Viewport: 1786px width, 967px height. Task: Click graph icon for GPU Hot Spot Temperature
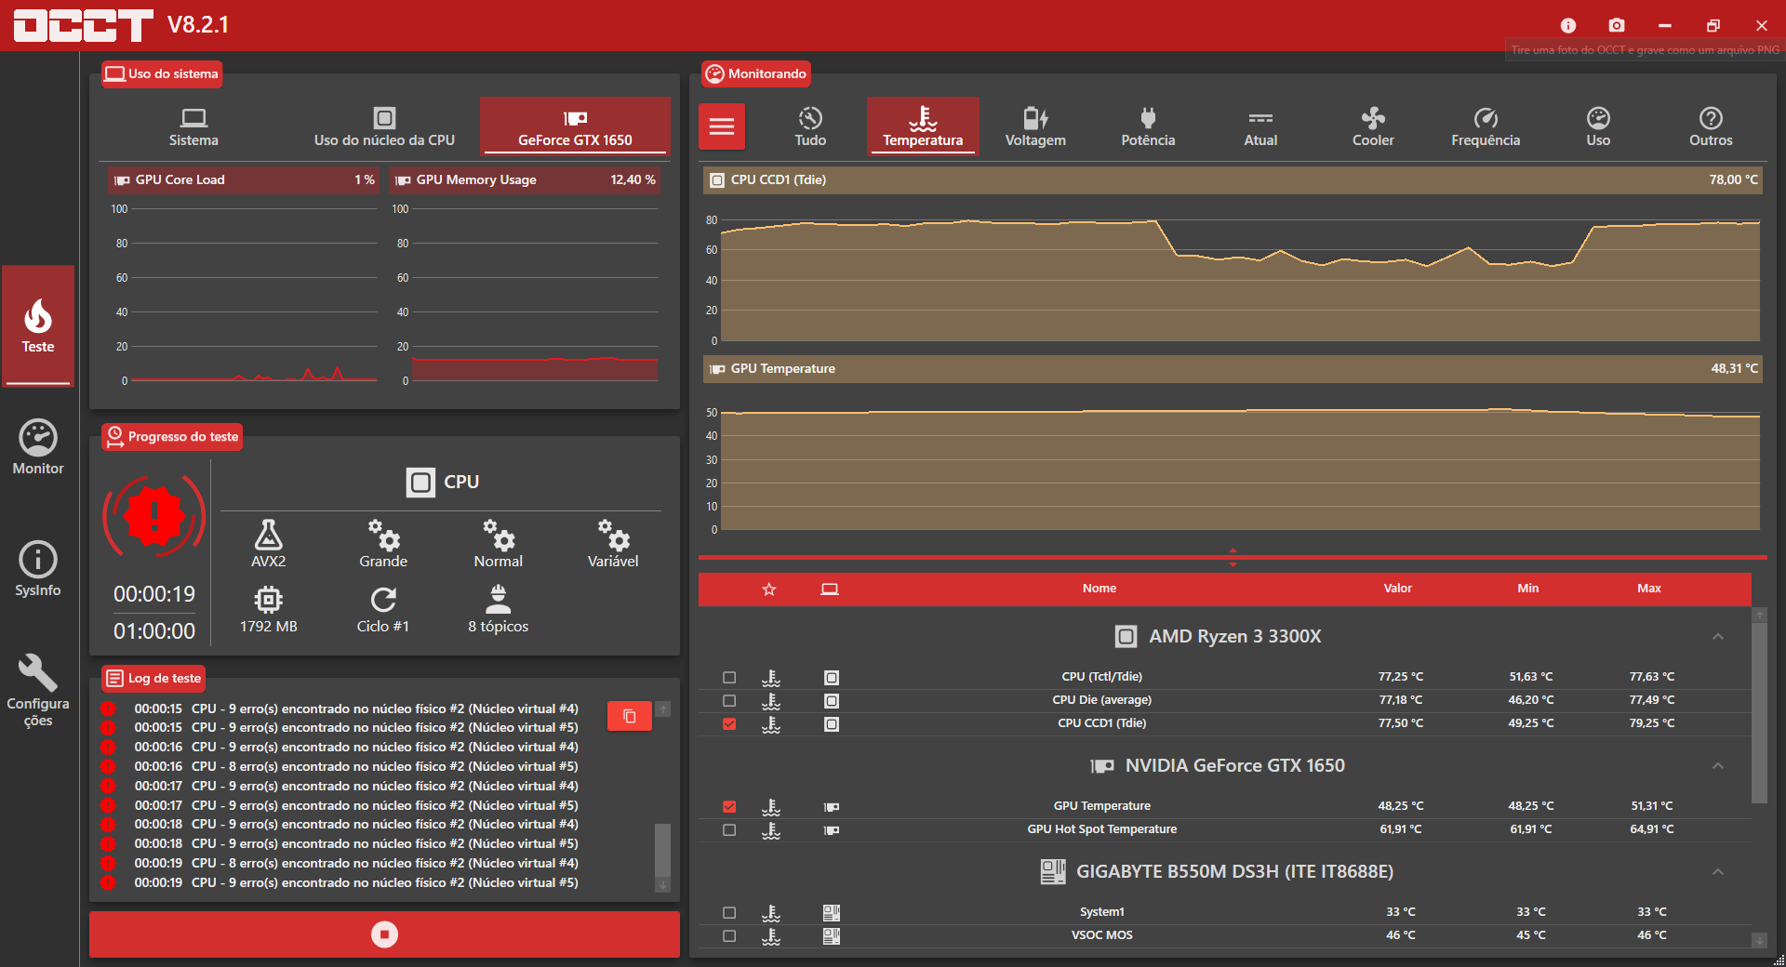[771, 830]
